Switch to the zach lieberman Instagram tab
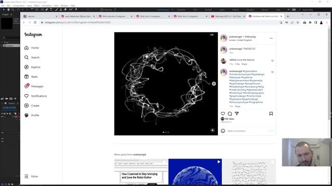Image resolution: width=332 pixels, height=186 pixels. [77, 16]
